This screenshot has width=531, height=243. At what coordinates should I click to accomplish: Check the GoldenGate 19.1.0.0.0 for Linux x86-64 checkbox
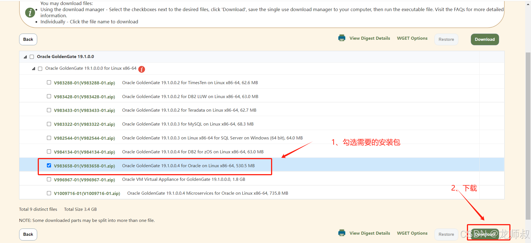40,69
